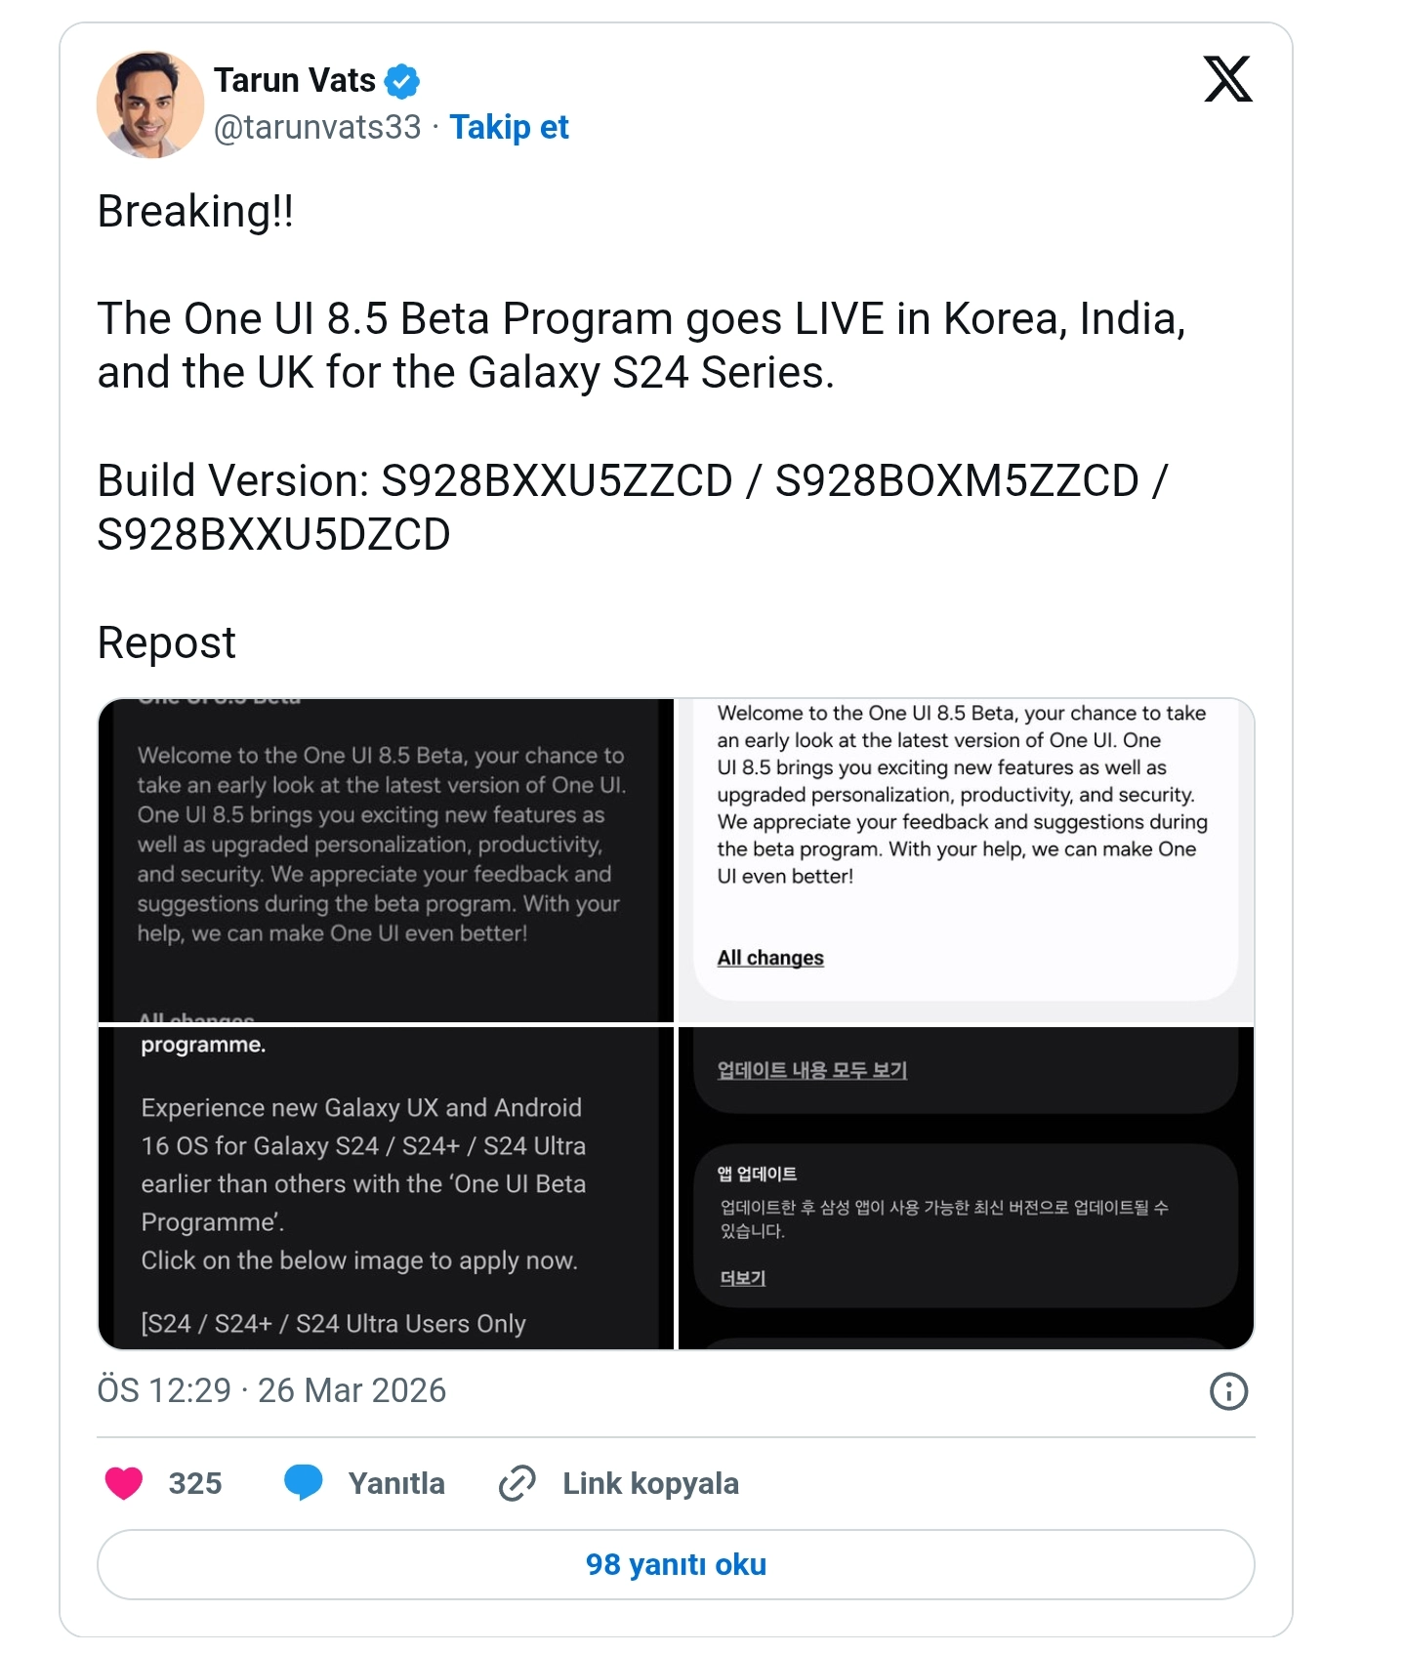Expand the '더보기' link in the Korean screenshot

[x=741, y=1277]
